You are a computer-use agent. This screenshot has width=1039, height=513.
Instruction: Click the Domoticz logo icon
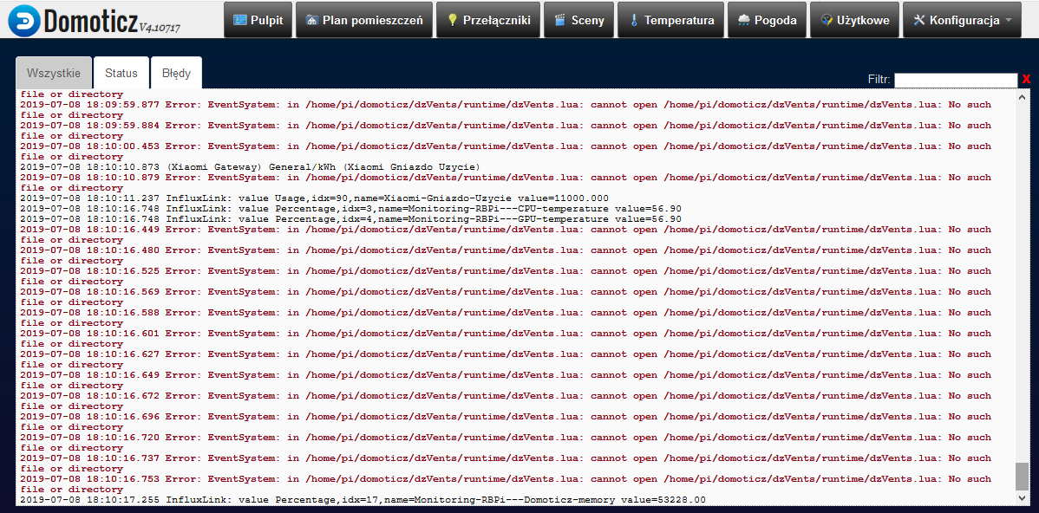[25, 20]
